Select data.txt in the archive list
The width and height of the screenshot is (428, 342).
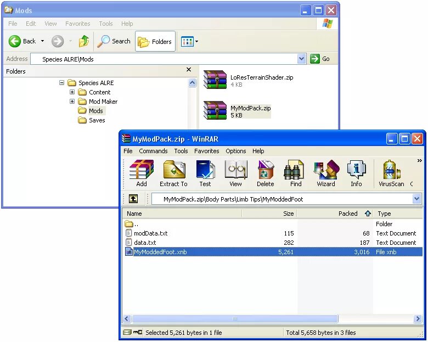[x=273, y=243]
